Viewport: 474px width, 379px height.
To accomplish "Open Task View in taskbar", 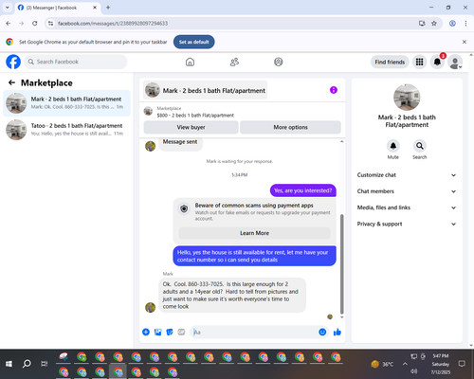I will click(x=45, y=364).
